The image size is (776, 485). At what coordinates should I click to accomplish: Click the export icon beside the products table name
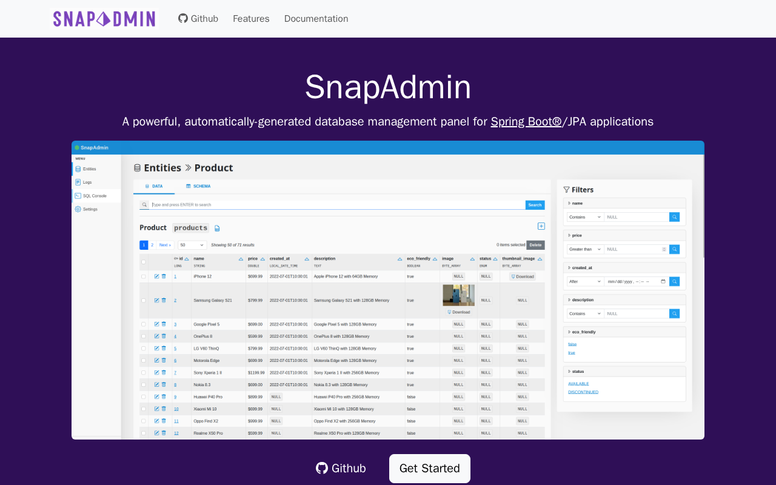tap(217, 229)
